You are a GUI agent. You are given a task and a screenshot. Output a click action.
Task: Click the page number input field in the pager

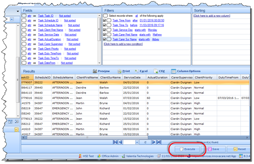[129, 142]
